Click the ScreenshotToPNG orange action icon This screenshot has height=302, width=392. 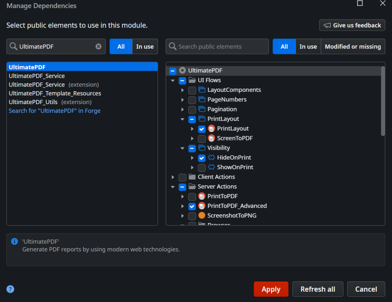pos(202,215)
